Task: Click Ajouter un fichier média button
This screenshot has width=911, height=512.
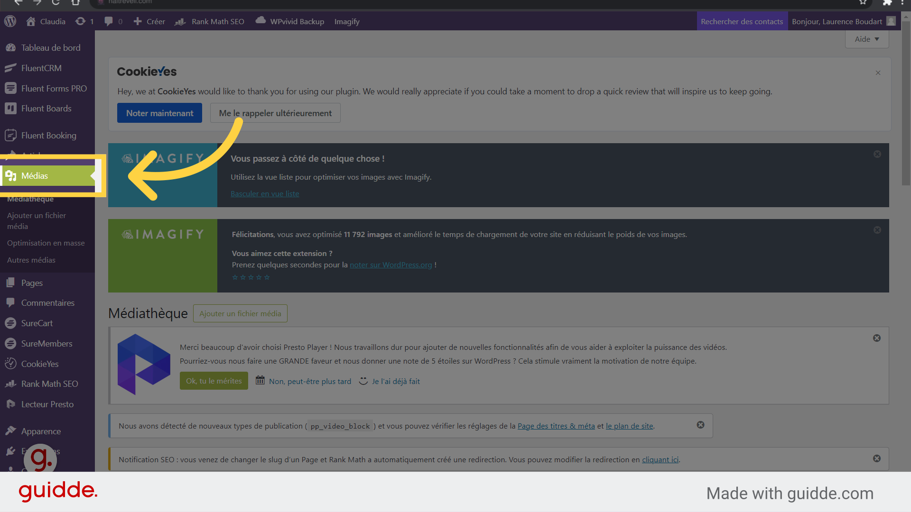Action: 240,313
